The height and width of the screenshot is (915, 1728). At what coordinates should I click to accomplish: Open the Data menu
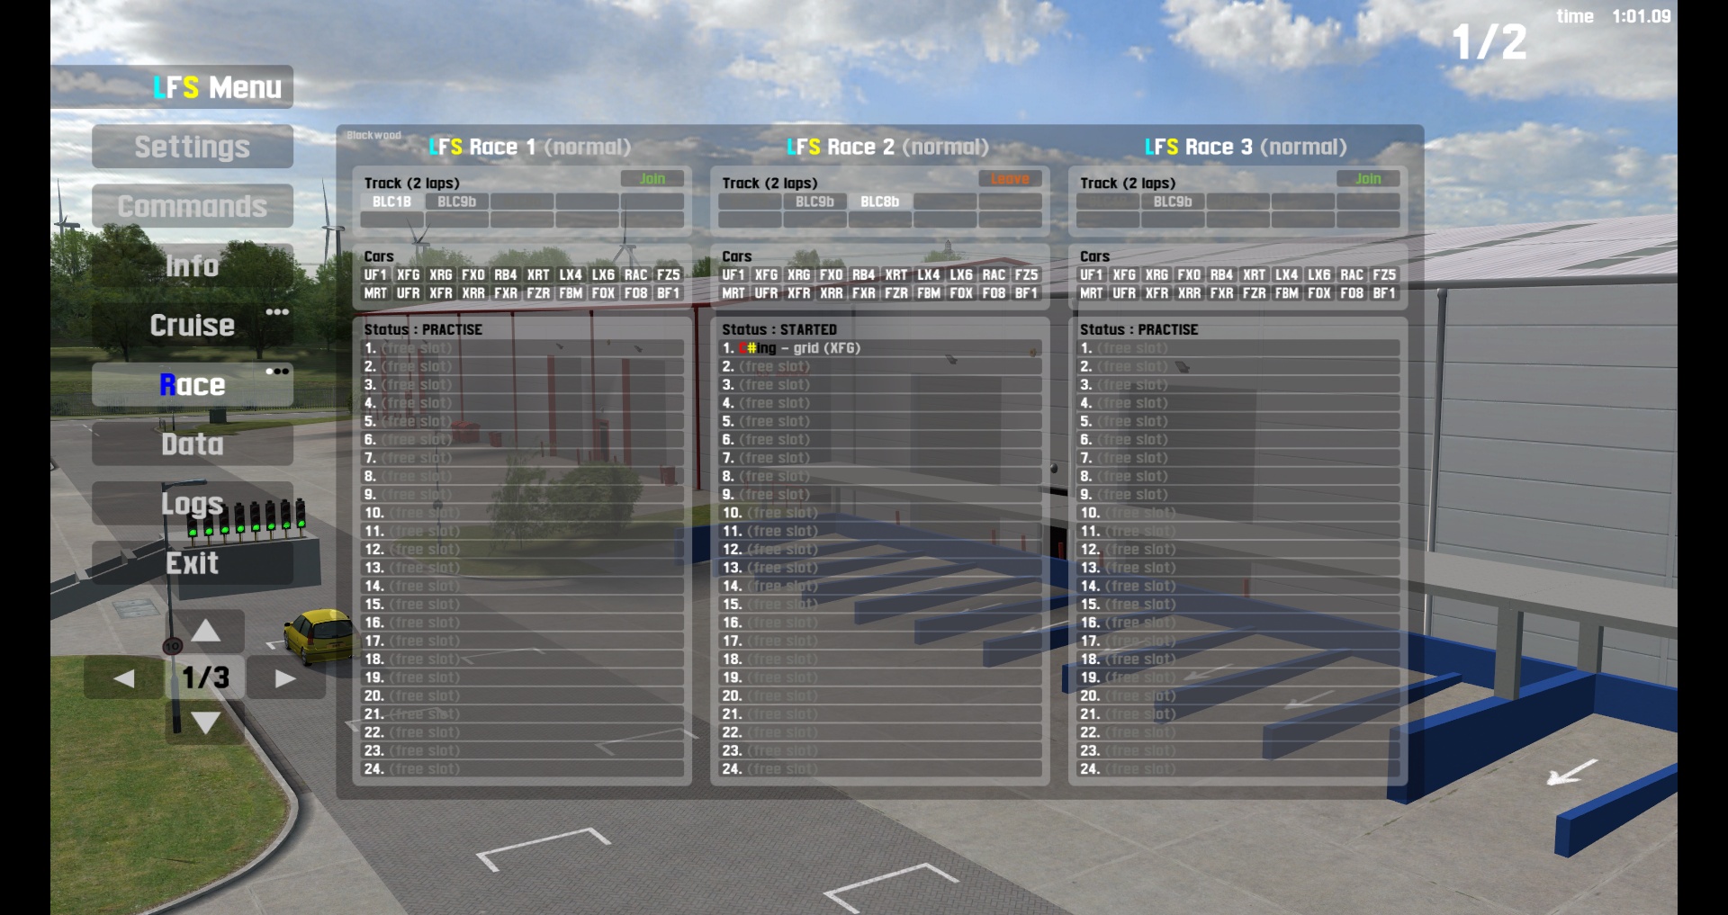tap(193, 444)
